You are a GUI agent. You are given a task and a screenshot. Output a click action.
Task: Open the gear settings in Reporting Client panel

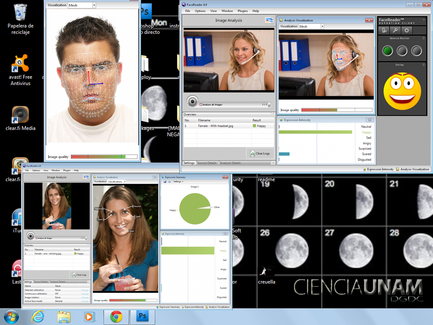(x=406, y=30)
